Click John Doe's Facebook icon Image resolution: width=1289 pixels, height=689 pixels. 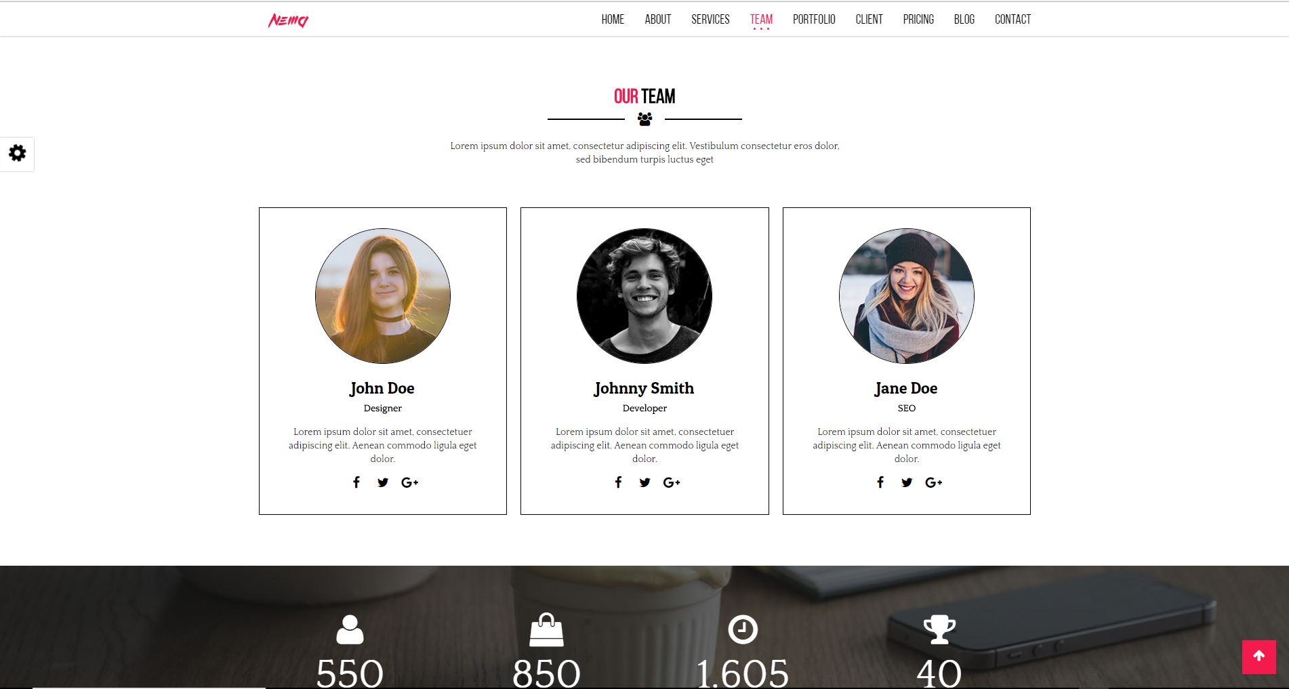(356, 482)
